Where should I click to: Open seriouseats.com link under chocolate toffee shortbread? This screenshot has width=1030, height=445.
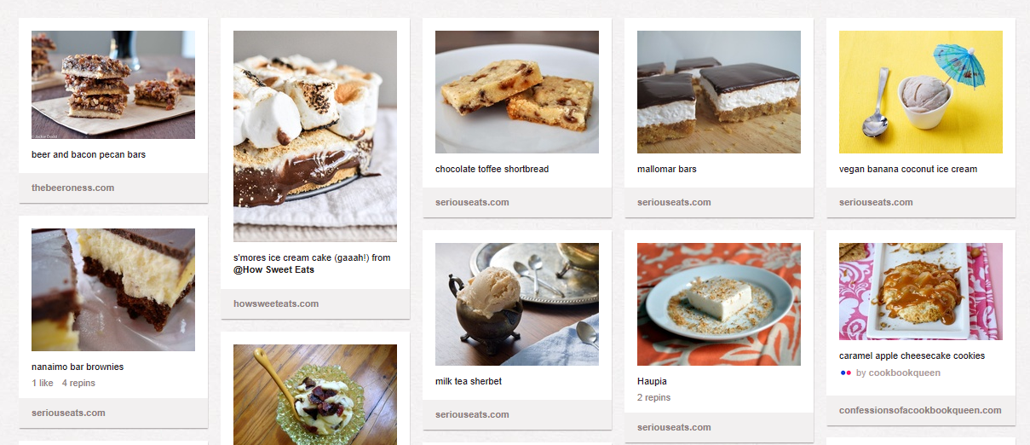472,202
